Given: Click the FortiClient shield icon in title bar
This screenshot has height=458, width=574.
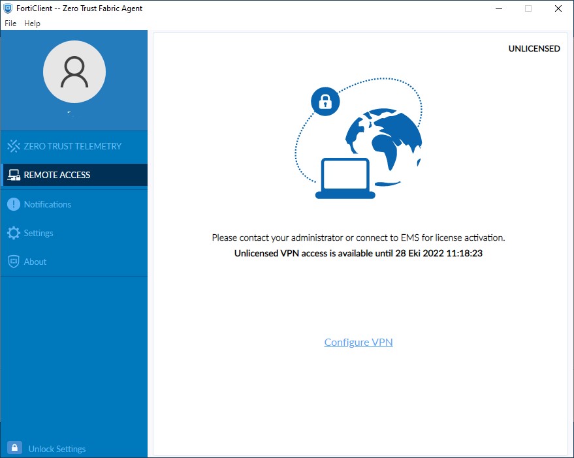Looking at the screenshot, I should click(8, 8).
